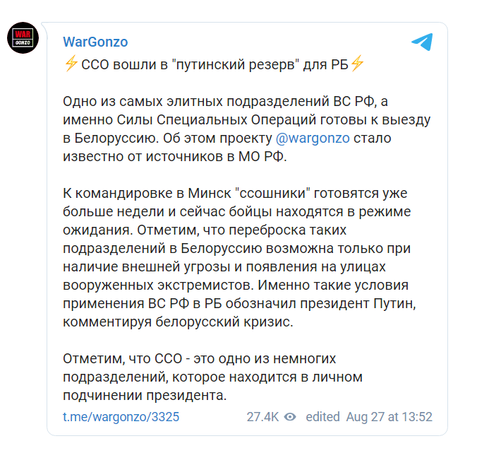Click the 27.4K view count
The width and height of the screenshot is (501, 453).
coord(262,417)
